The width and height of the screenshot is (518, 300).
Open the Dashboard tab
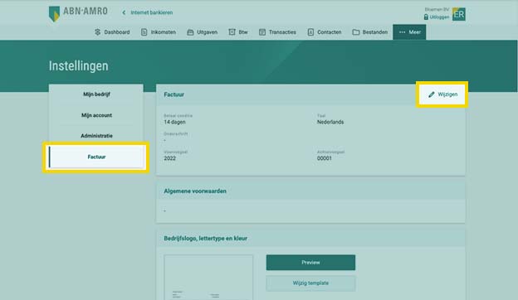tap(112, 32)
